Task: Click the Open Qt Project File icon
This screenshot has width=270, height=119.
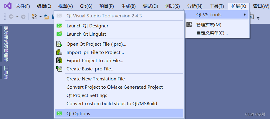Action: [59, 44]
